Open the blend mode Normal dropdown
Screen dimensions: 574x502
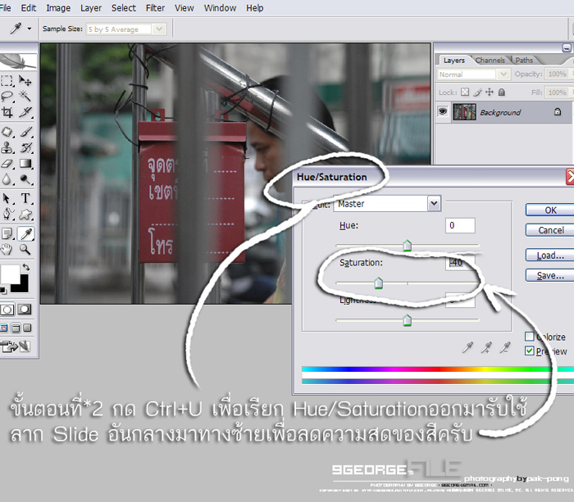point(503,75)
